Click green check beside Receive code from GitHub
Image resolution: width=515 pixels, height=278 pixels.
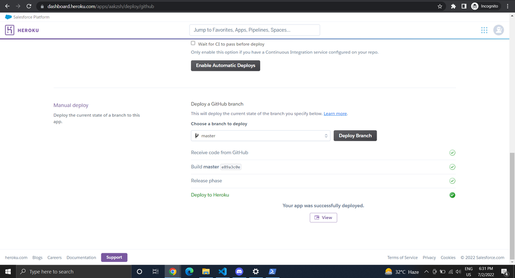[x=452, y=153]
